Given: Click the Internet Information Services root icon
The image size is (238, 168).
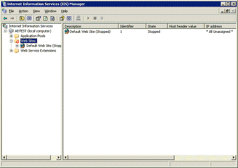Looking at the screenshot, I should pos(5,26).
